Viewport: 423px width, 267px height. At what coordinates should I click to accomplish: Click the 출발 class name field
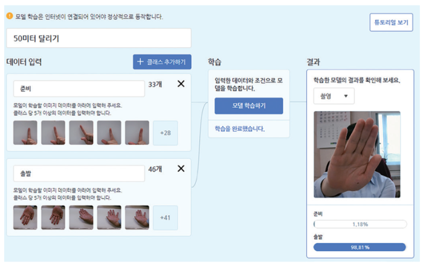pos(79,174)
